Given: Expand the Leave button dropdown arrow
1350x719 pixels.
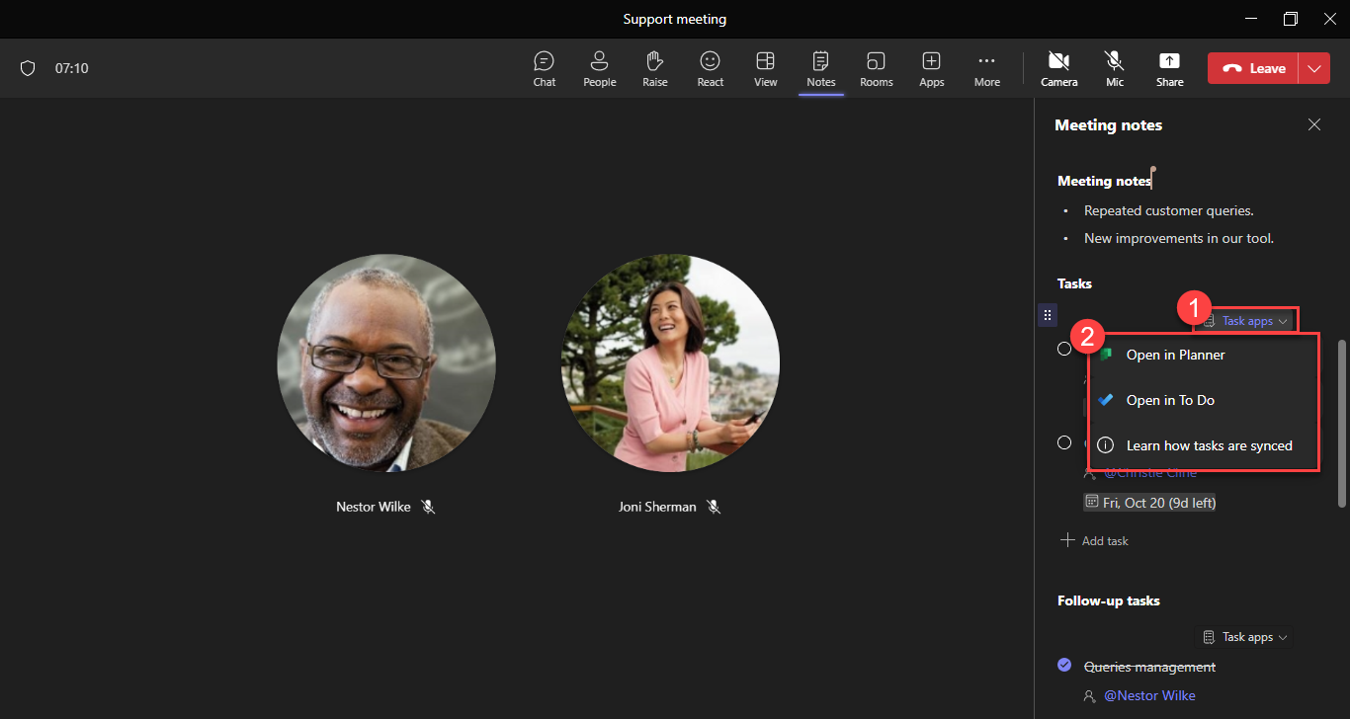Looking at the screenshot, I should pyautogui.click(x=1313, y=68).
